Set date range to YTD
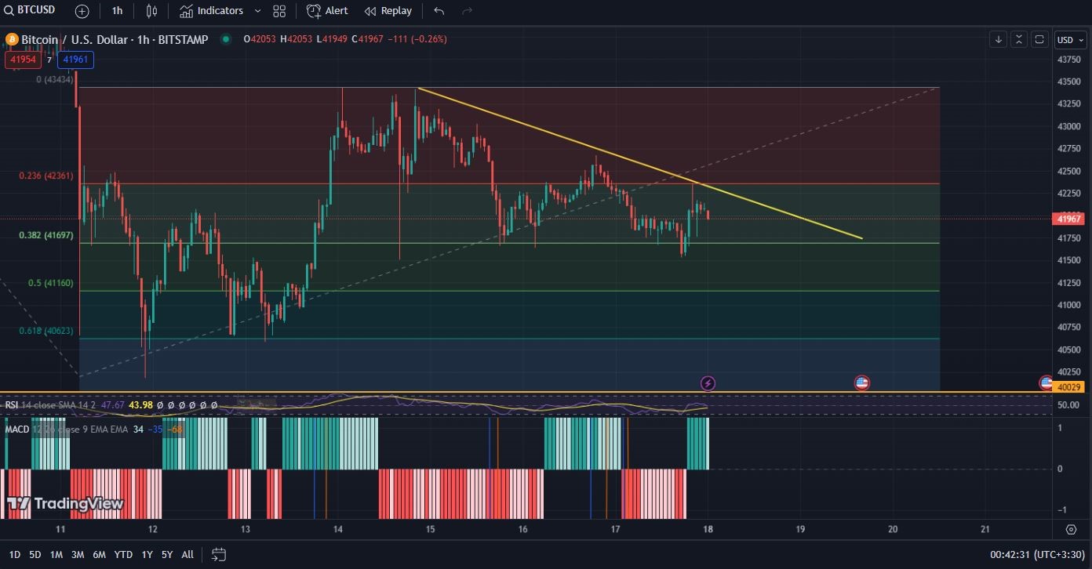The width and height of the screenshot is (1092, 569). pyautogui.click(x=123, y=554)
